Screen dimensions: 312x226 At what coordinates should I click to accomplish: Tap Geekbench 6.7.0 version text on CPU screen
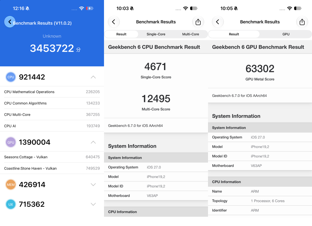[135, 126]
